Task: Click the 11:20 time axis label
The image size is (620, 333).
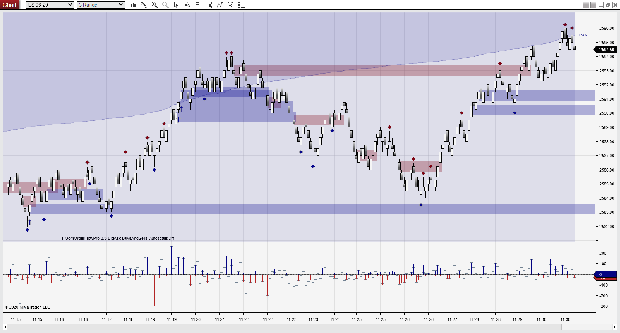Action: (196, 319)
